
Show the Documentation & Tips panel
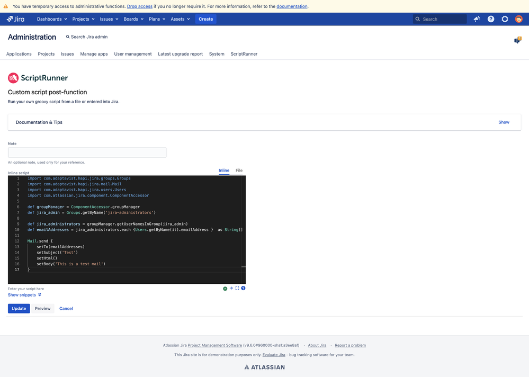coord(504,122)
